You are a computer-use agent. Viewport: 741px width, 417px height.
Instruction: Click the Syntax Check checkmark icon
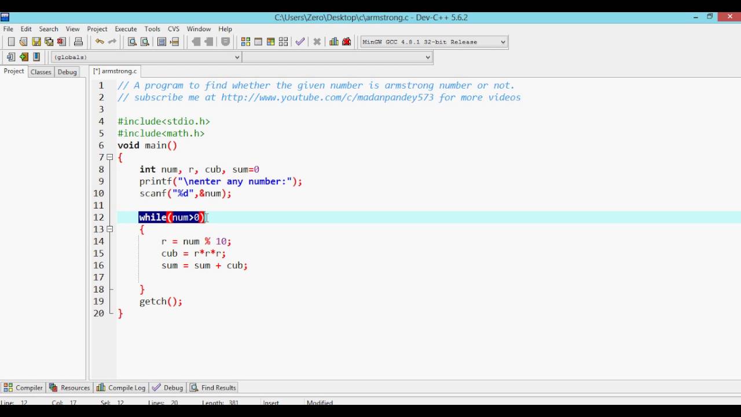[x=300, y=42]
